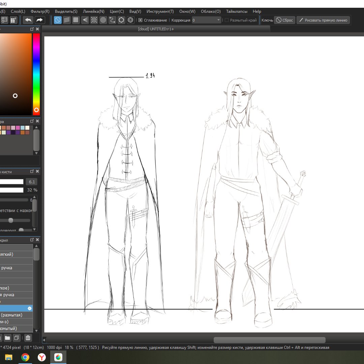Open Yandex Browser from the taskbar
Image resolution: width=364 pixels, height=364 pixels.
coord(42,357)
